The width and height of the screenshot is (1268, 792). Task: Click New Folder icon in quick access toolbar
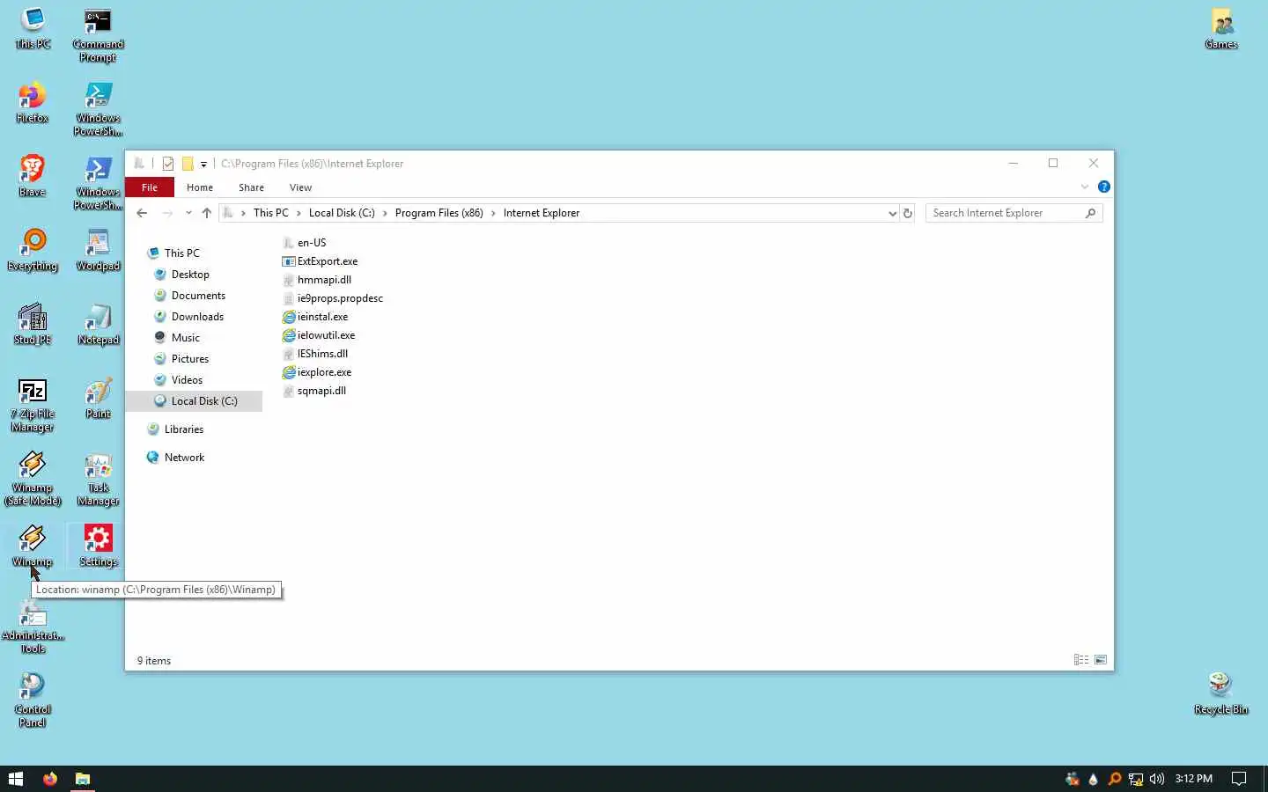pyautogui.click(x=188, y=164)
